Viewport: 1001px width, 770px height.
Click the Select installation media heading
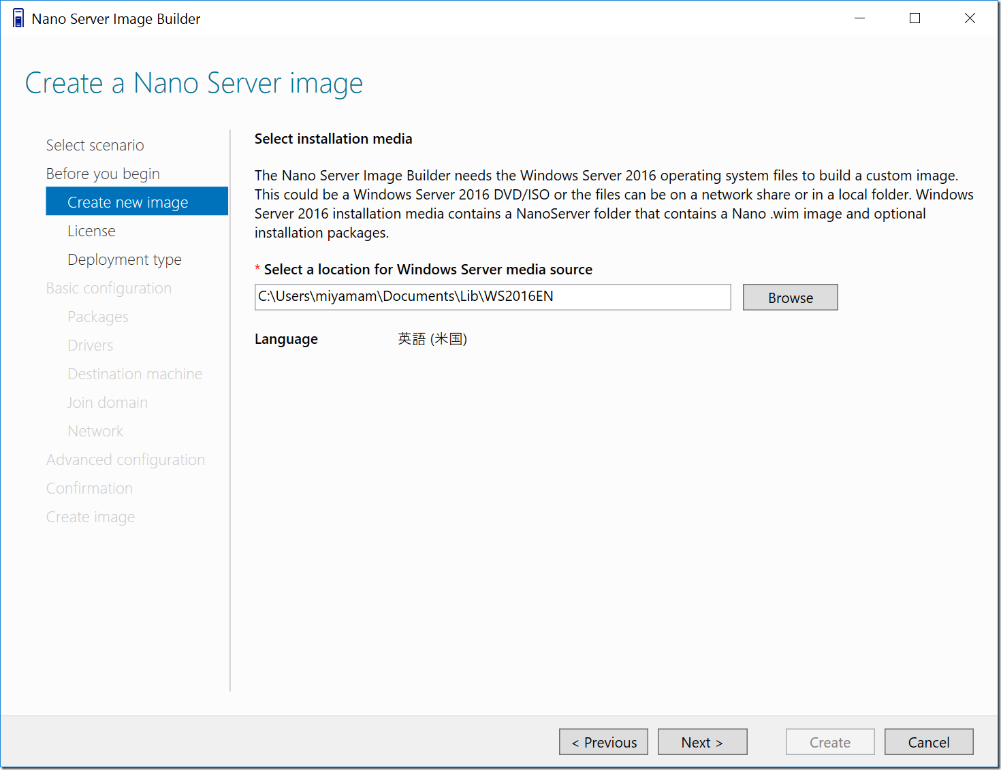(333, 139)
